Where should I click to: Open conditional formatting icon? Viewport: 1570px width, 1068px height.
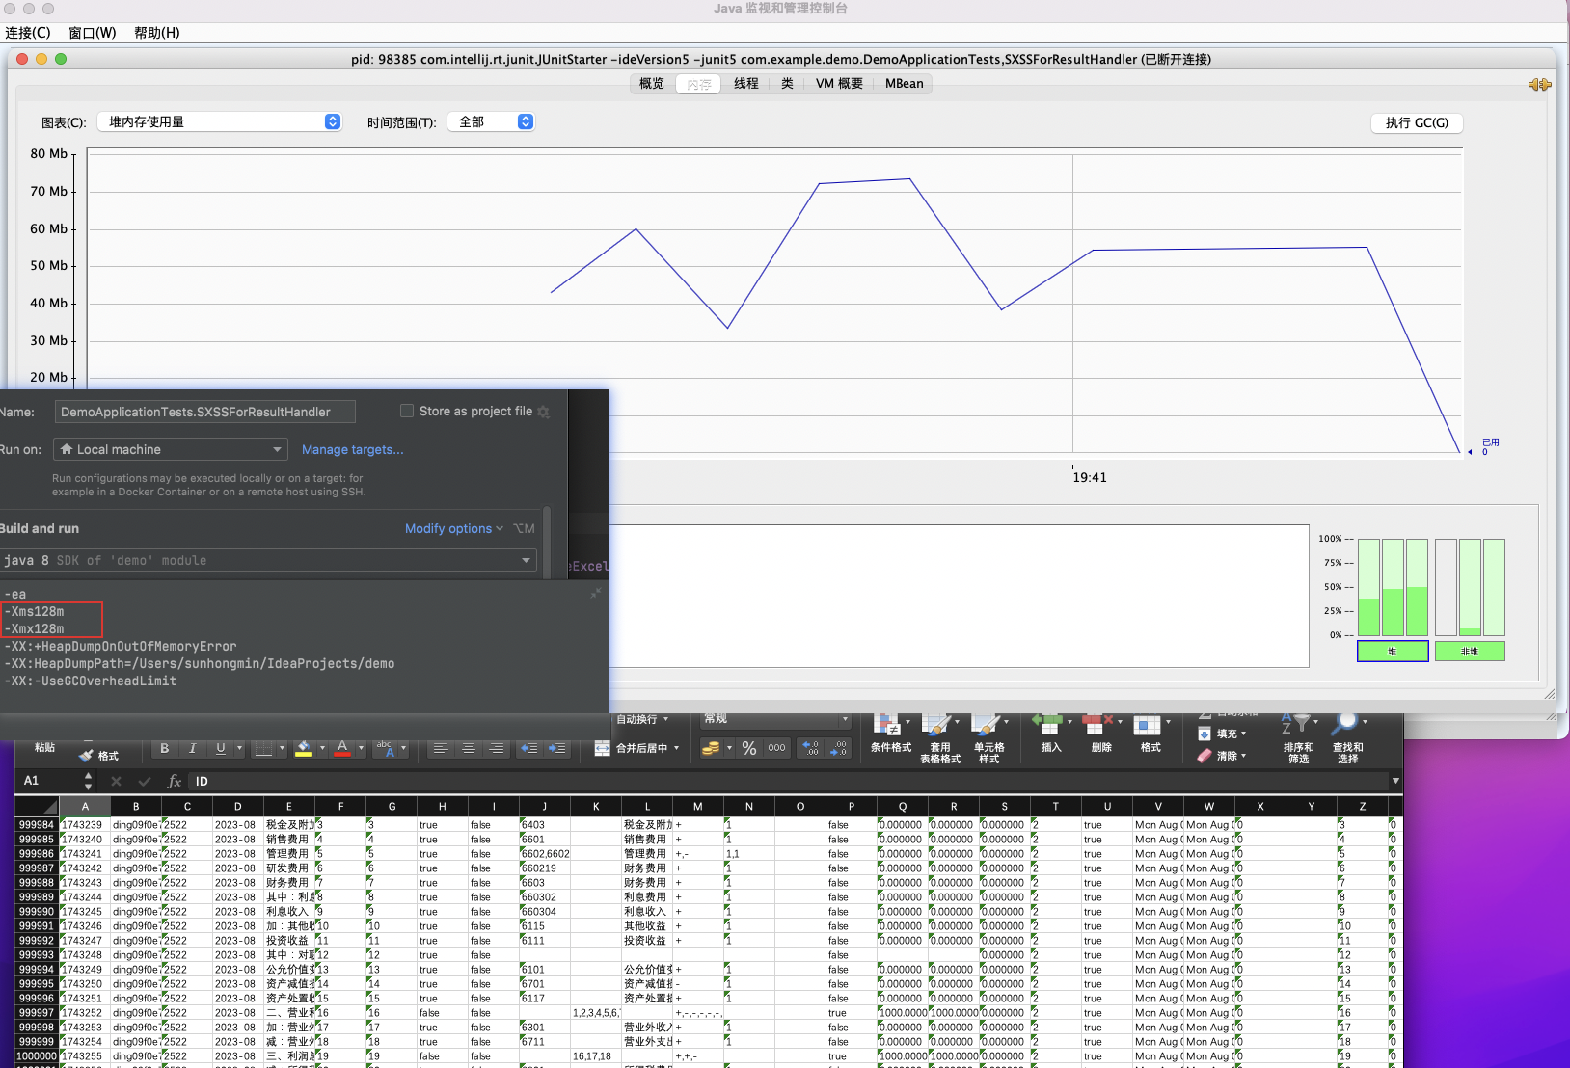click(x=887, y=725)
